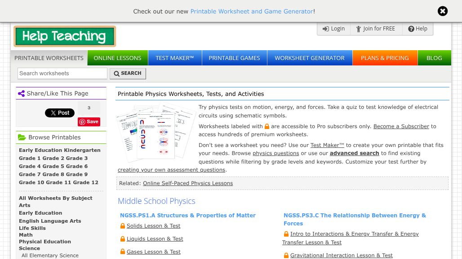Click Join for FREE button
Viewport: 462px width, 259px height.
(x=376, y=29)
